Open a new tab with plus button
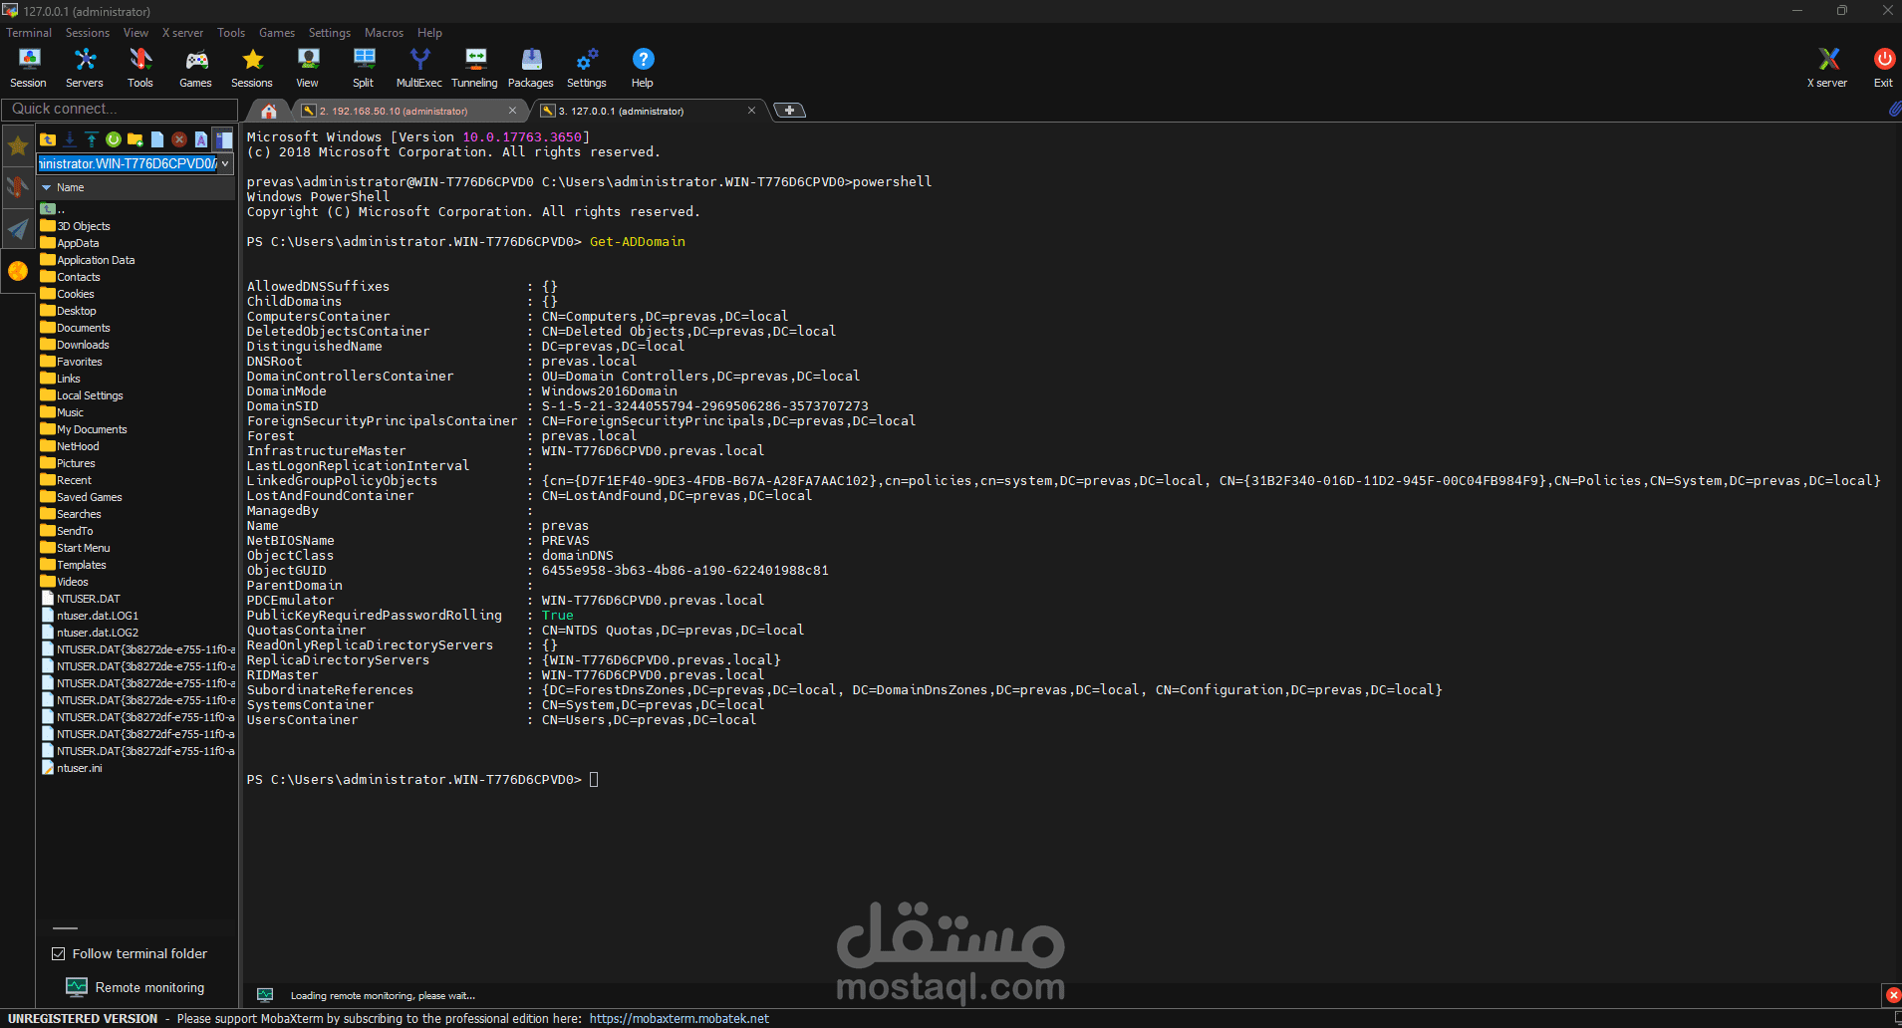This screenshot has height=1028, width=1902. 789,111
